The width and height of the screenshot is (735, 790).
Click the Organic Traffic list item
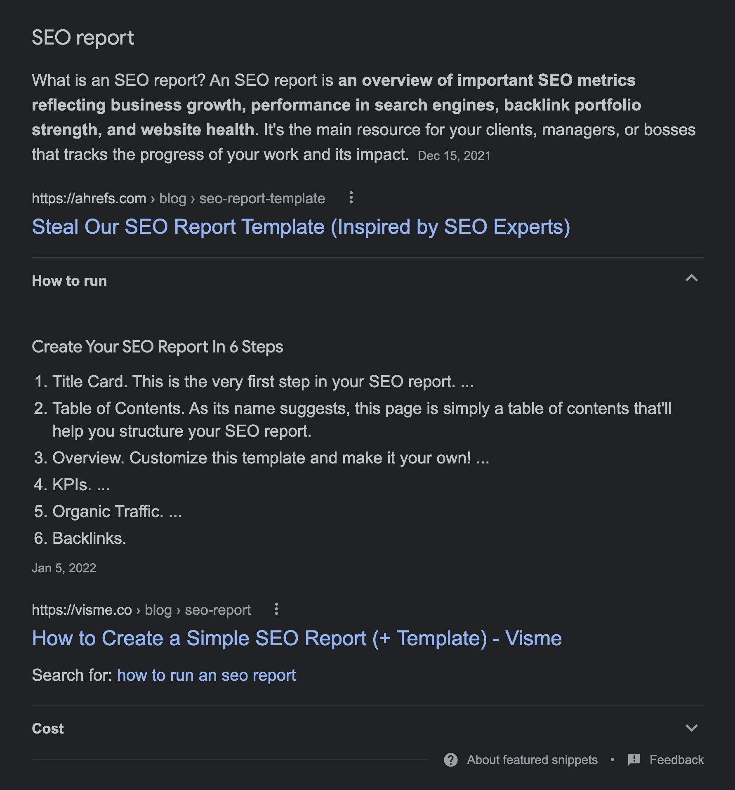pyautogui.click(x=117, y=511)
